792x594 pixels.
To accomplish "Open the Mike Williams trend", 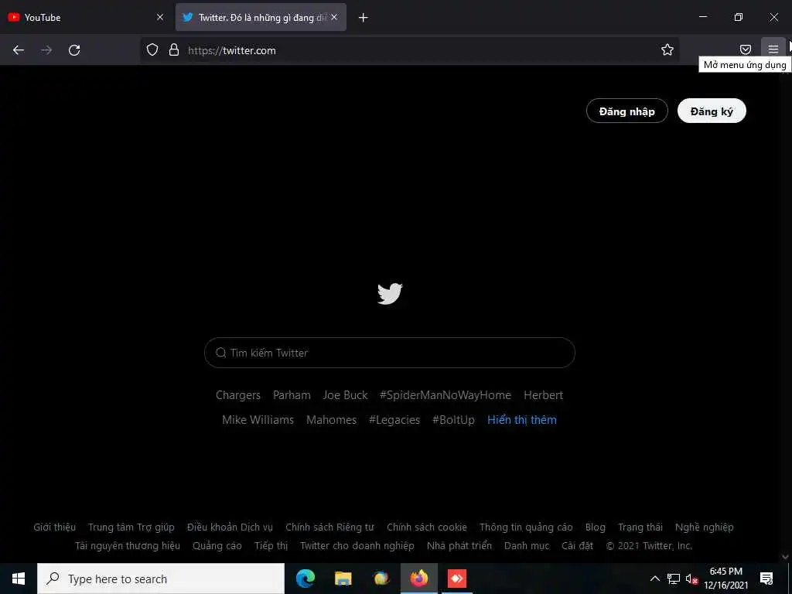I will (x=258, y=420).
